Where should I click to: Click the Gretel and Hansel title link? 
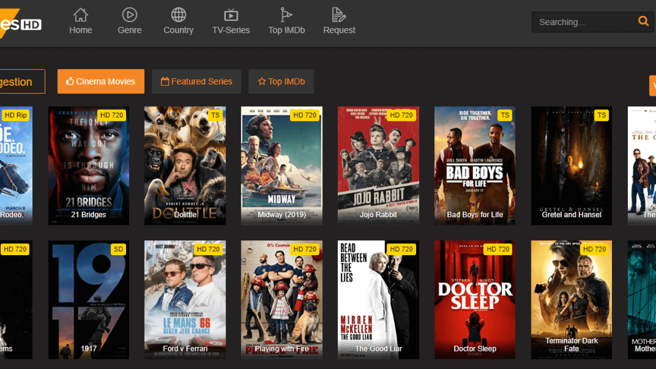pos(571,215)
